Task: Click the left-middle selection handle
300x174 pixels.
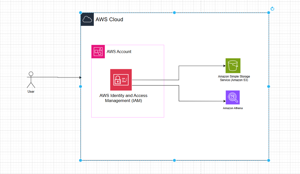Action: (x=80, y=87)
